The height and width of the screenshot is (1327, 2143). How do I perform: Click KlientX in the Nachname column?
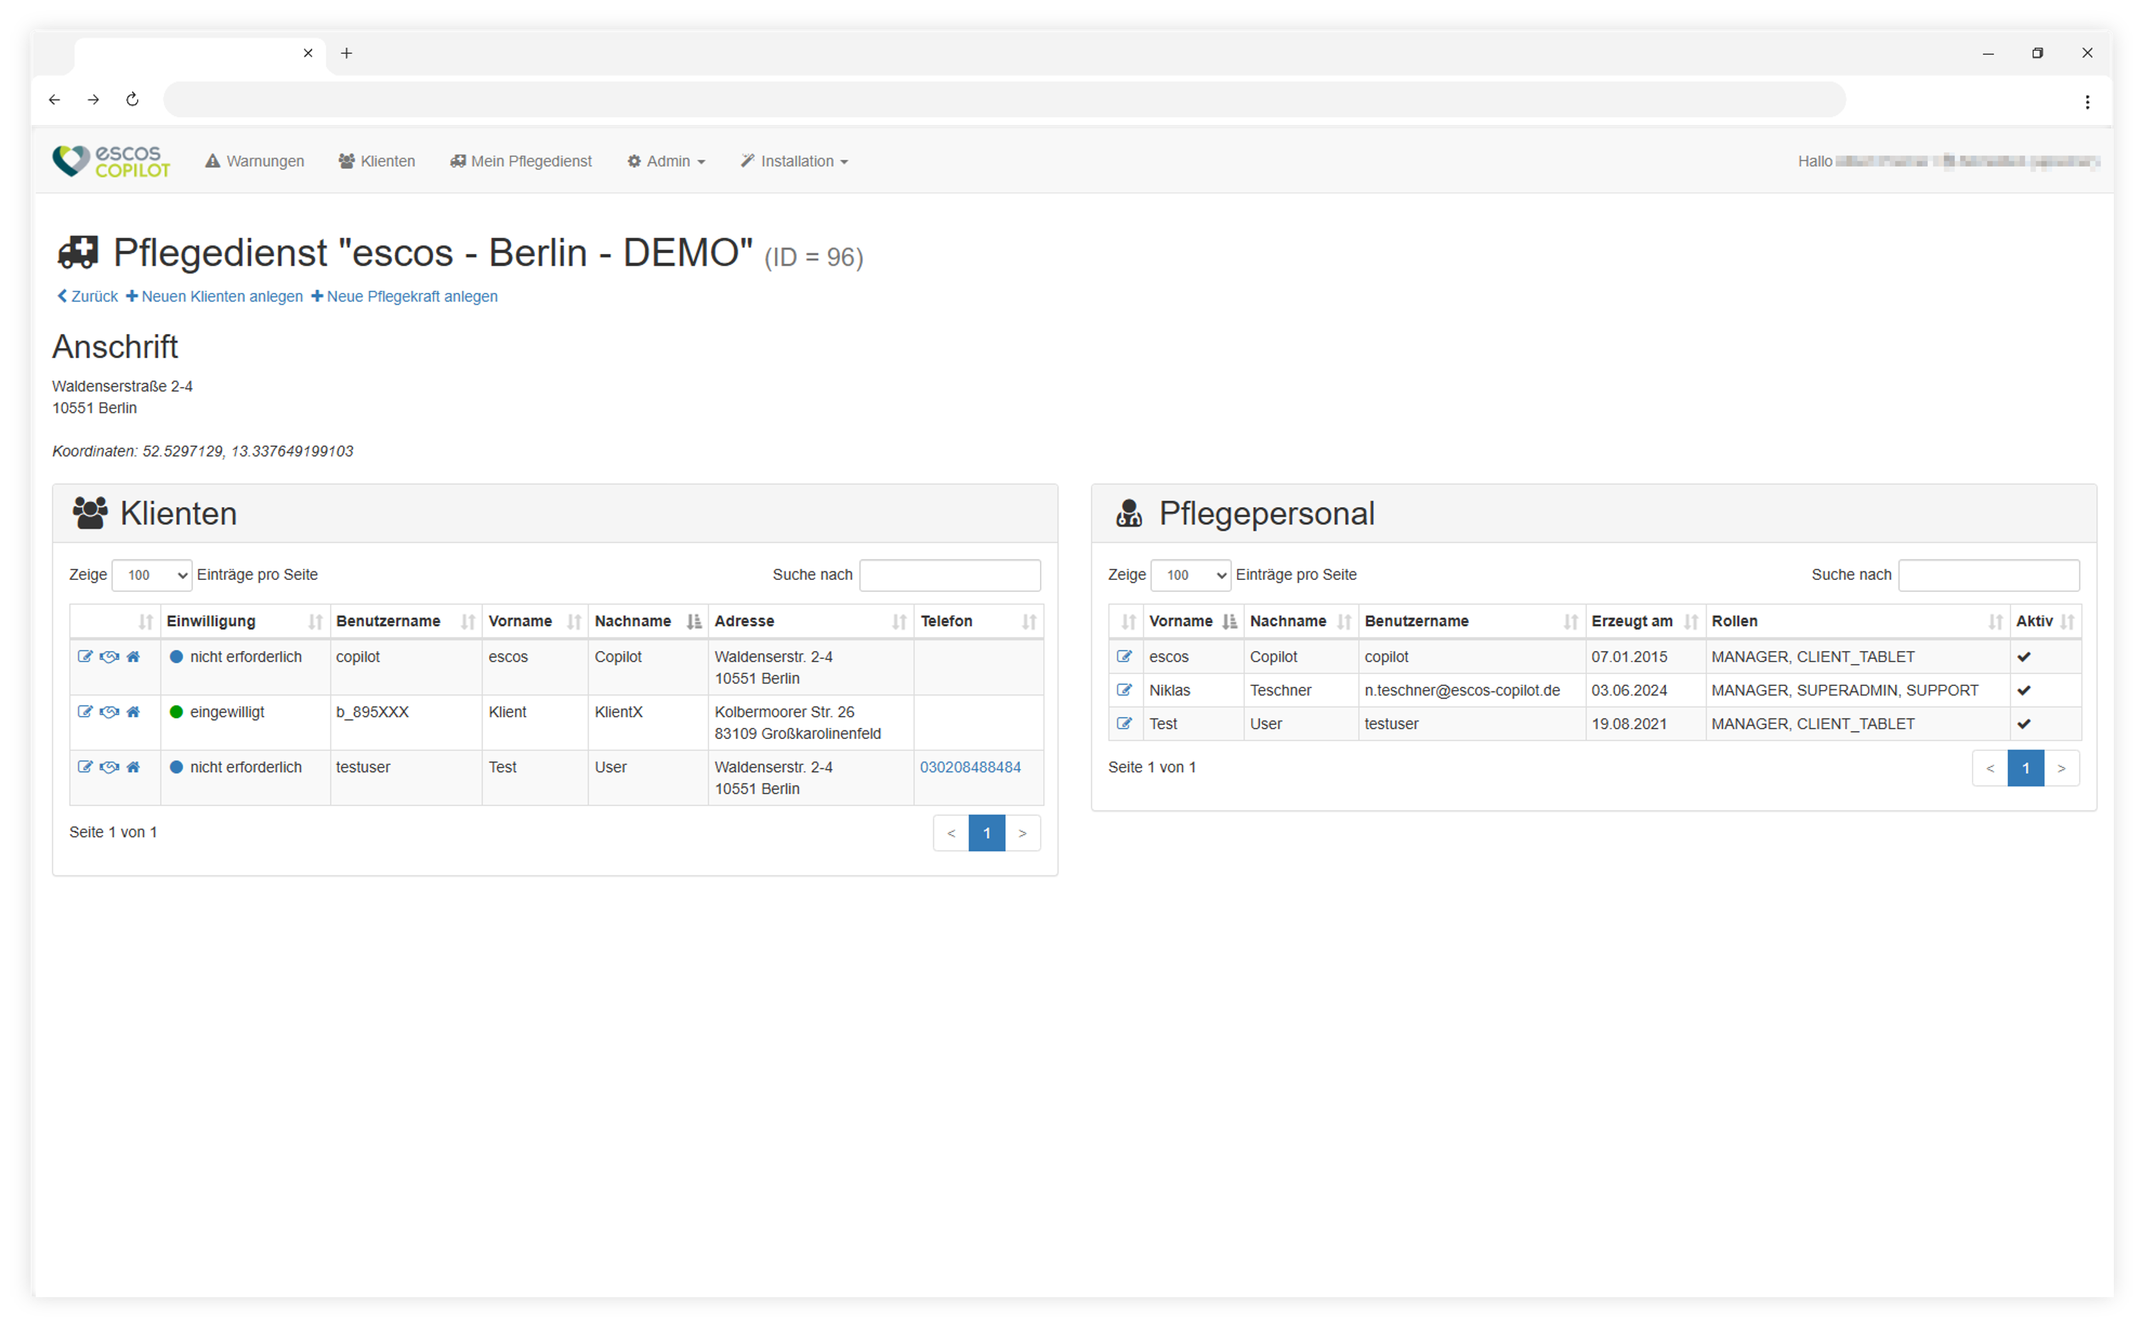[618, 712]
